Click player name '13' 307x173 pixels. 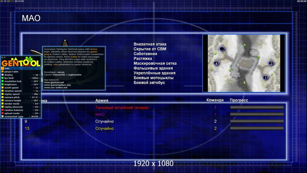(27, 129)
